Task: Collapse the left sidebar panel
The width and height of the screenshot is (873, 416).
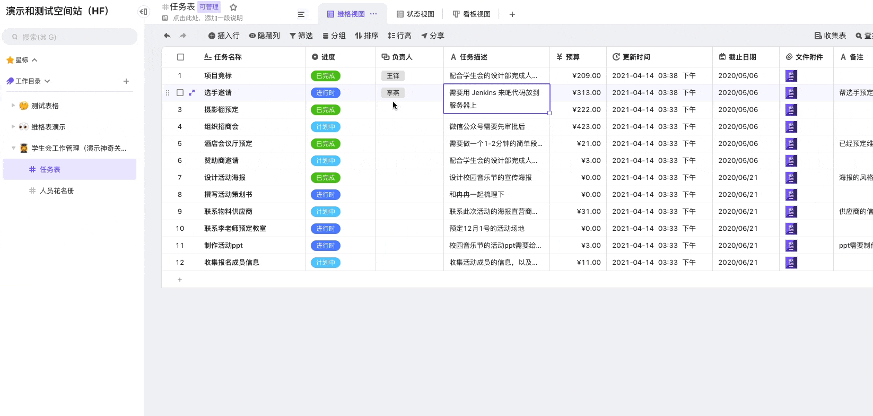Action: tap(143, 12)
